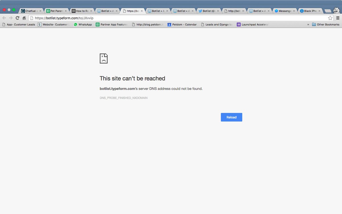Close the Messenger tab

coord(294,11)
